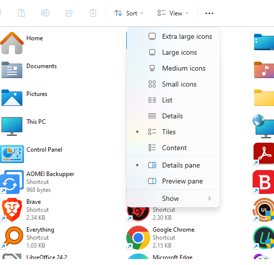Select the plain yellow folder icon

click(x=264, y=97)
